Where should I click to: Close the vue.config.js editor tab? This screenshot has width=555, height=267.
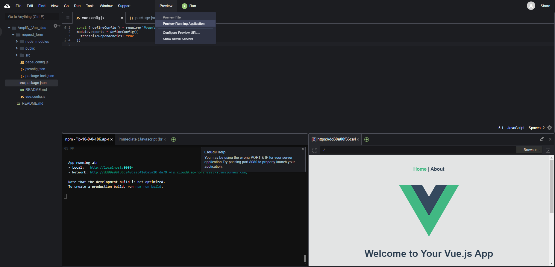pos(122,18)
